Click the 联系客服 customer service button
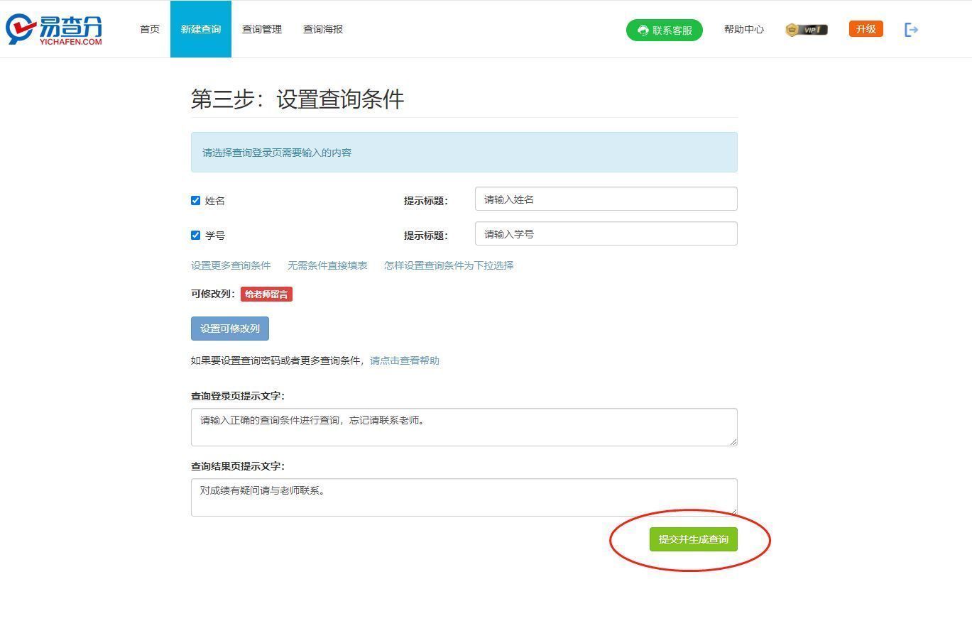This screenshot has height=628, width=972. pos(665,30)
